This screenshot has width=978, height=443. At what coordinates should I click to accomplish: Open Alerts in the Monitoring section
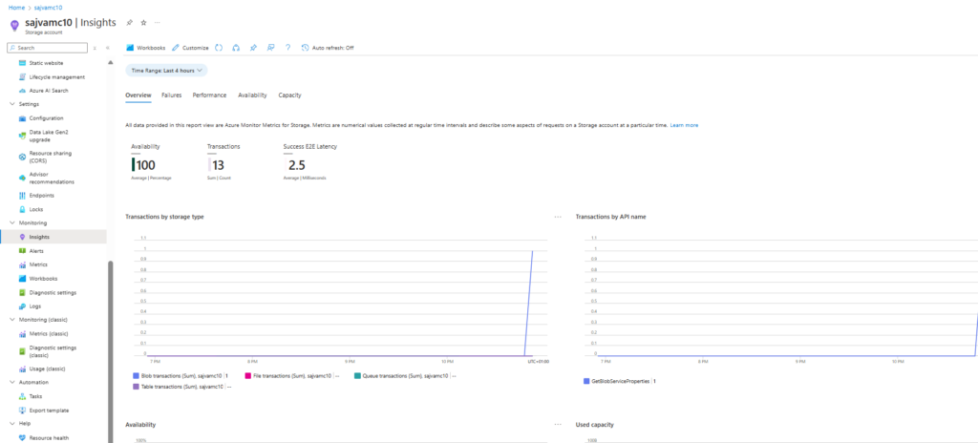click(x=37, y=250)
